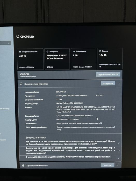Click Скорость: 3200 МГц in memory card
Image resolution: width=136 pixels, height=181 pixels.
[x=27, y=67]
